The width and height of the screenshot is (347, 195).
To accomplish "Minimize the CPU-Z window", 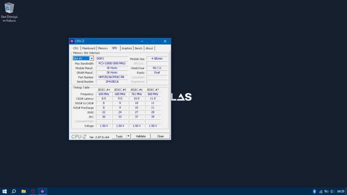I will point(142,41).
